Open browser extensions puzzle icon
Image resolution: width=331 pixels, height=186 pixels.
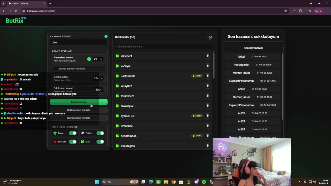(x=300, y=11)
